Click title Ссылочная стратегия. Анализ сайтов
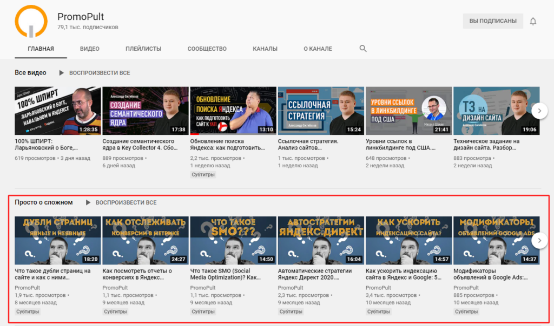 308,145
